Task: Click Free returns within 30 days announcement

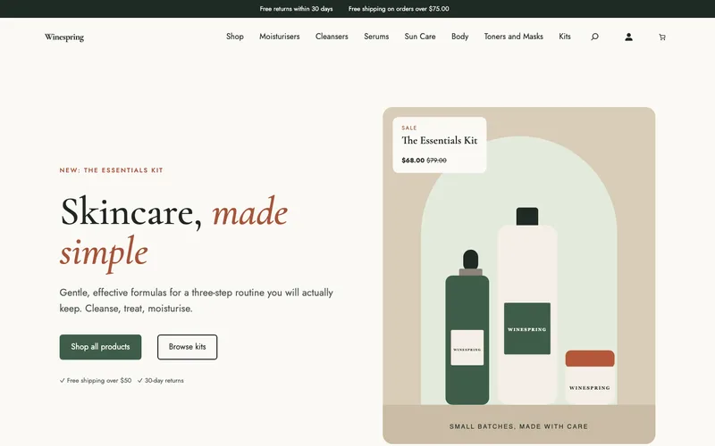Action: point(297,9)
